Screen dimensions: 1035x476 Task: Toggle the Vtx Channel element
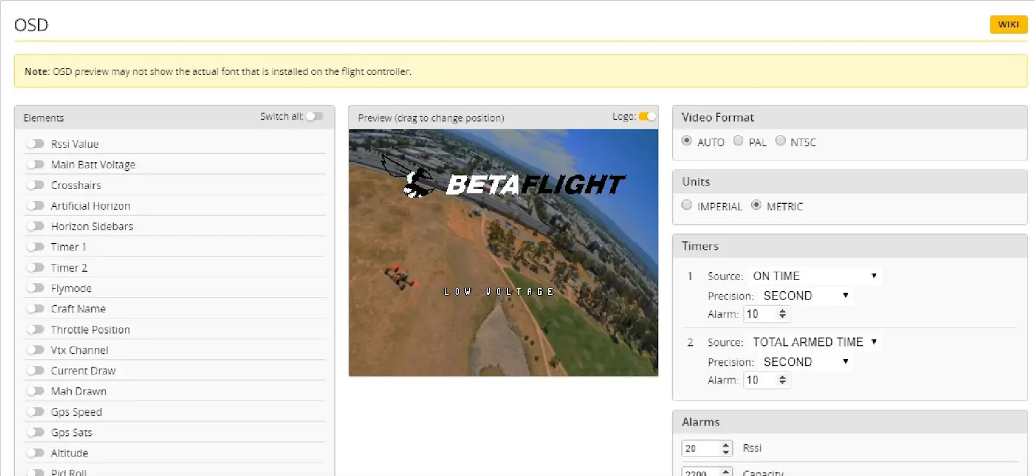point(35,350)
